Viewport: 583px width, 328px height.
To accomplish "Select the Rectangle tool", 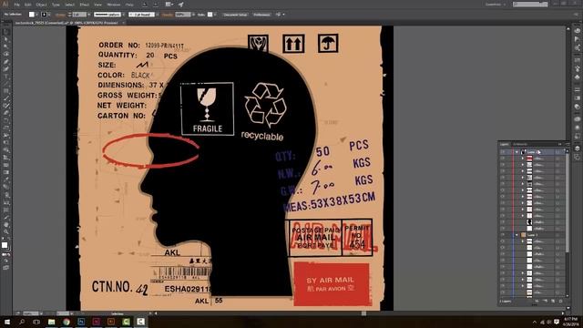I will click(6, 91).
